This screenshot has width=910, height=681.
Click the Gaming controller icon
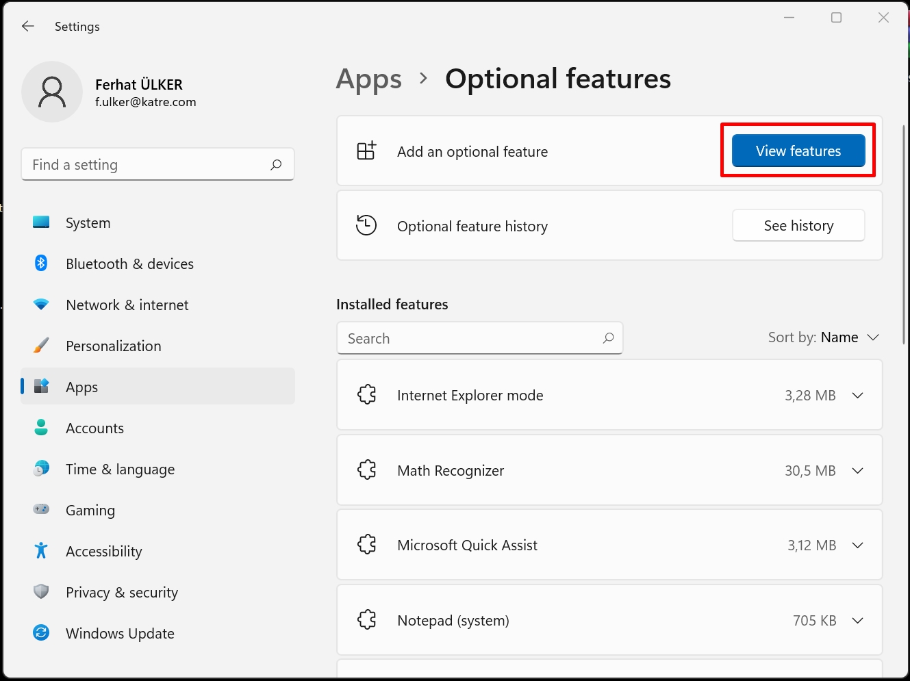click(x=41, y=509)
